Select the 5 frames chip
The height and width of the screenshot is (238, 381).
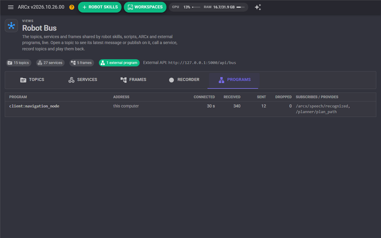pyautogui.click(x=81, y=62)
